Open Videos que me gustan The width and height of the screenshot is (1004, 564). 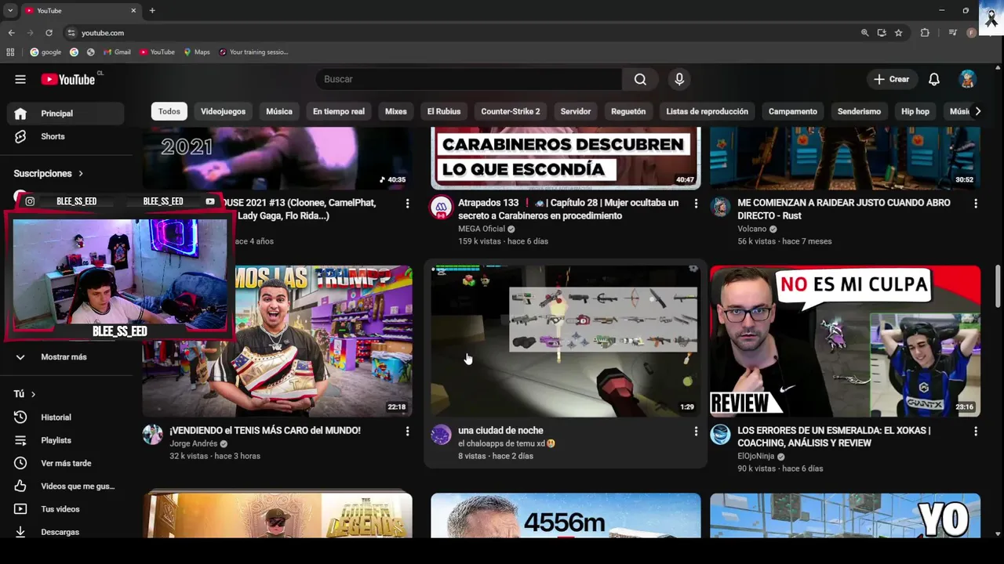click(66, 486)
